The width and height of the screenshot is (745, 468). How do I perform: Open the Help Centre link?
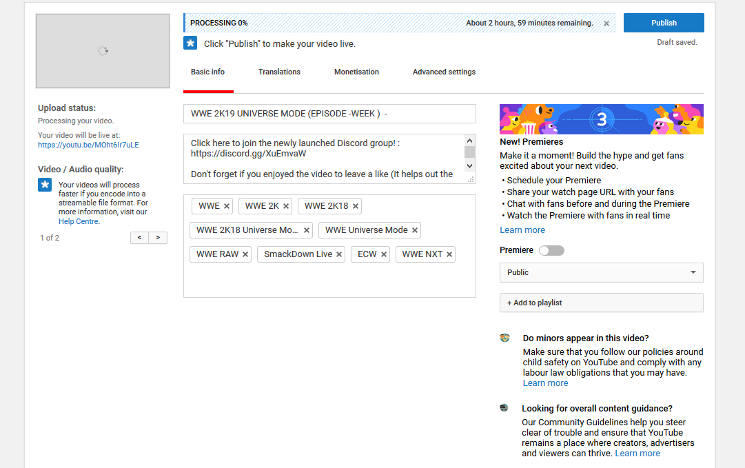[x=79, y=221]
